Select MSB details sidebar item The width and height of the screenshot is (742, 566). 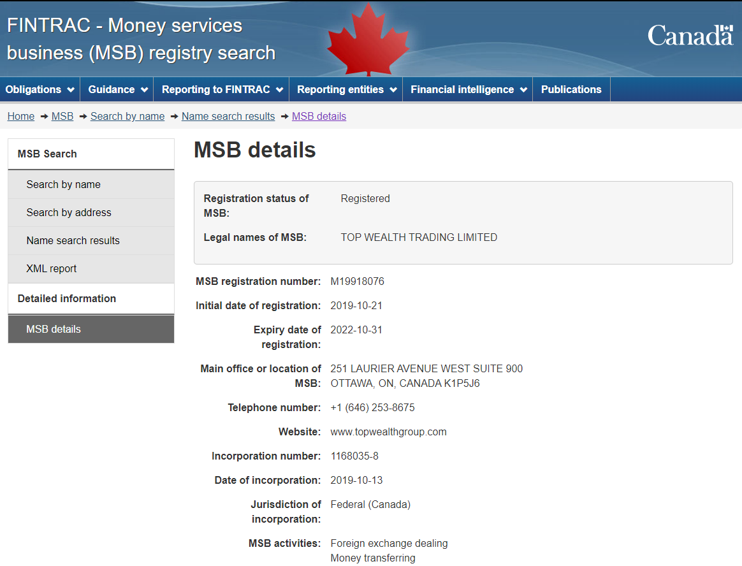[91, 329]
